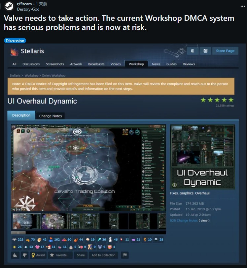Click the award icon showing 28

click(x=156, y=239)
